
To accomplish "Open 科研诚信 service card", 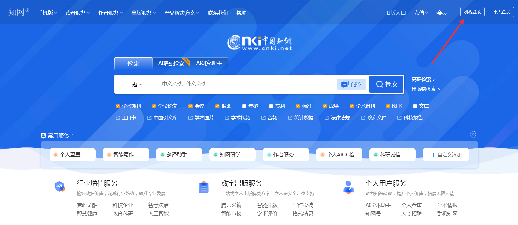I will click(392, 155).
